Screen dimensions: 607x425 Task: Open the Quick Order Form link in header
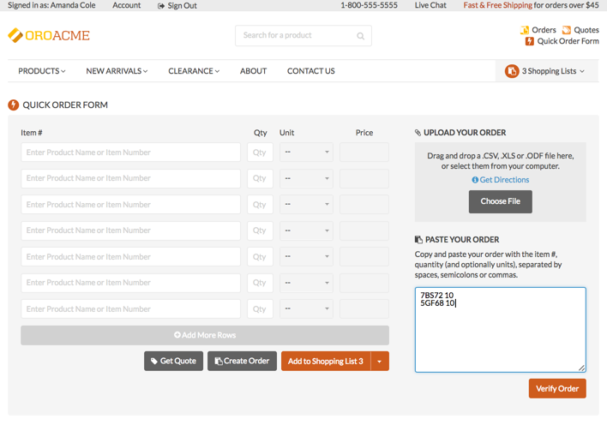click(568, 41)
